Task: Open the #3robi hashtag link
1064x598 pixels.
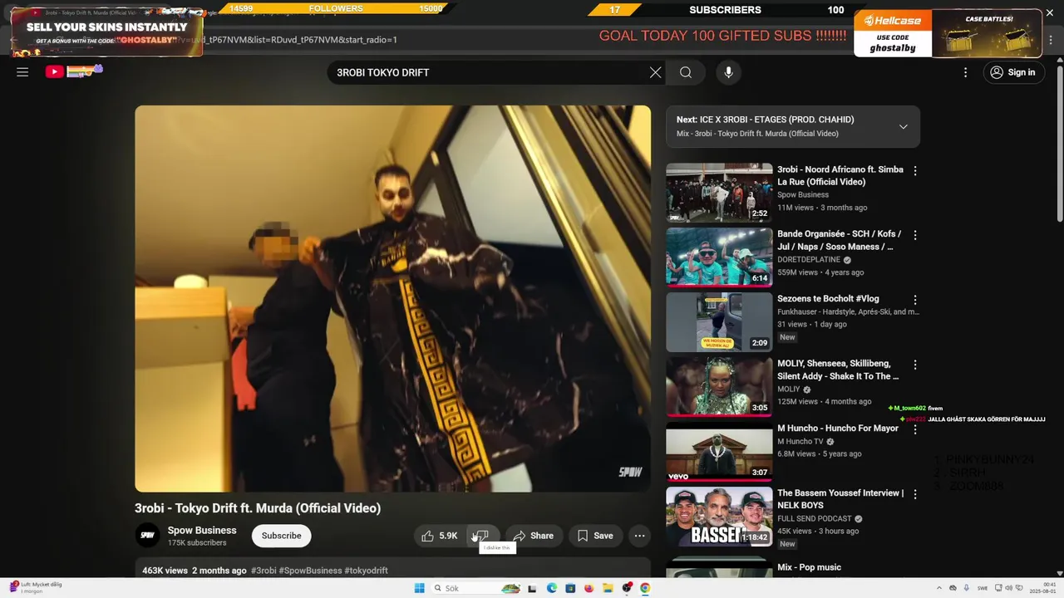Action: (x=264, y=571)
